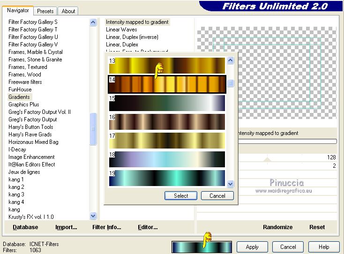Pick gradient swatch number 15
Viewport: 344px width, 254px height.
pos(167,103)
